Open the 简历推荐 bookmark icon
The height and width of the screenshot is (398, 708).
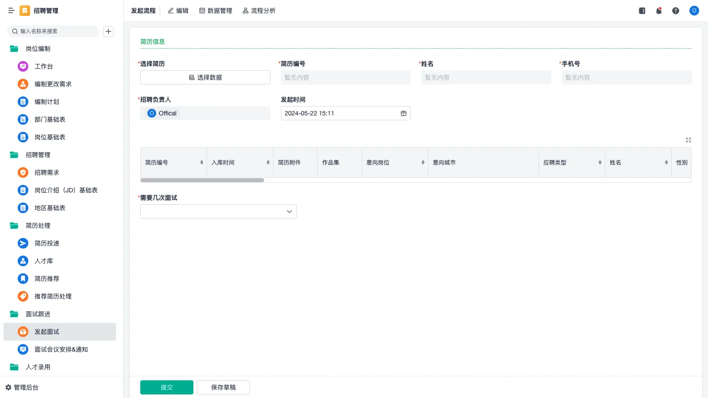point(23,279)
